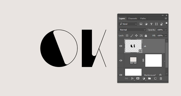
Task: Delete layer with trash icon
Action: coord(161,78)
